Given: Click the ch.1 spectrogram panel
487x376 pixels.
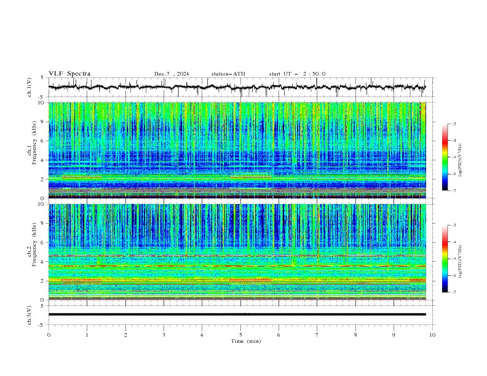Looking at the screenshot, I should click(x=237, y=150).
